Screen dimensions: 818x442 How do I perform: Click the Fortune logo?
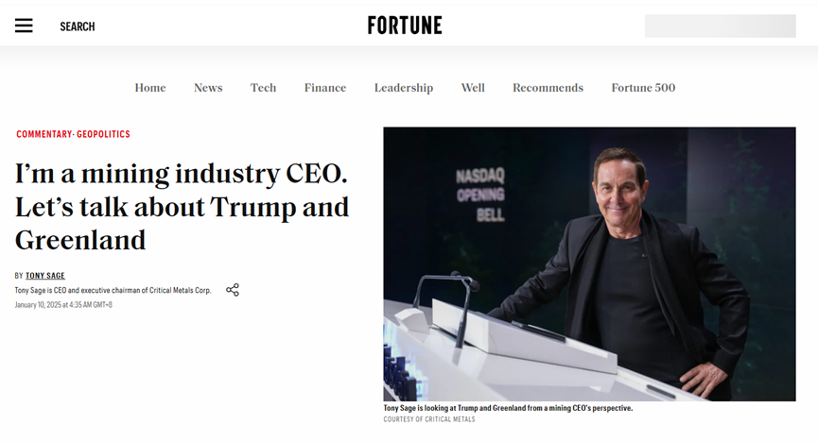click(405, 25)
